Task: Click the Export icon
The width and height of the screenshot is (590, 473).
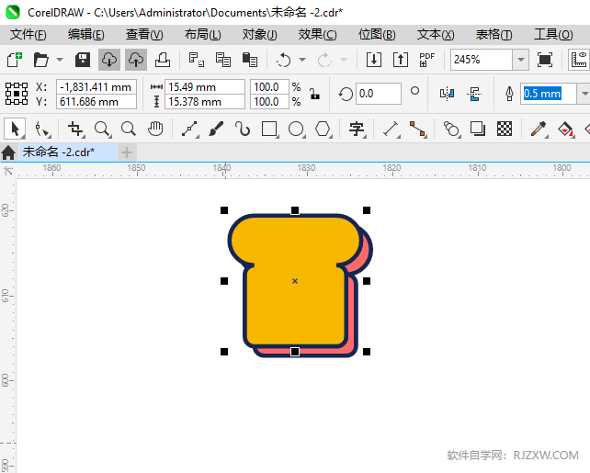Action: pyautogui.click(x=401, y=60)
